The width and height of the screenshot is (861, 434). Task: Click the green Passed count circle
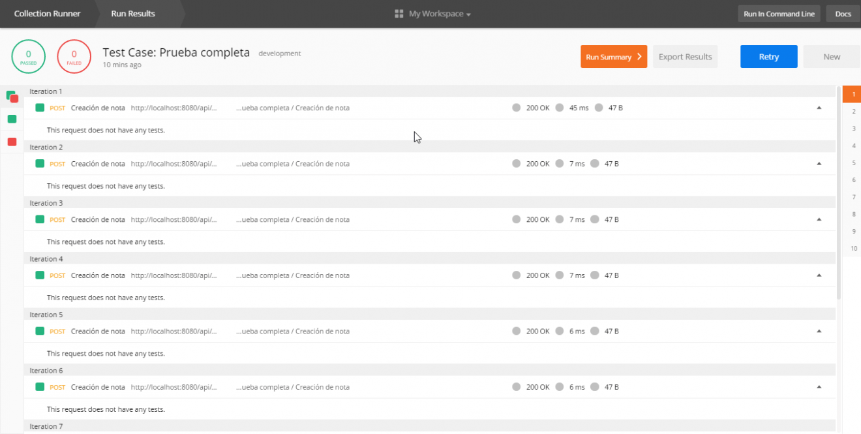tap(29, 57)
